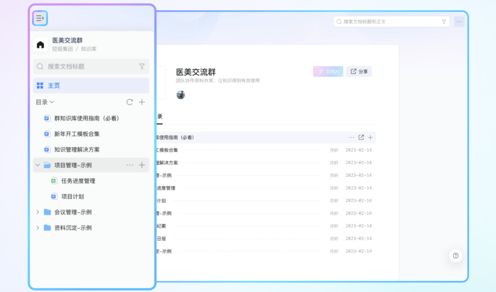Click the filter icon in sidebar search box
The image size is (496, 292).
coord(142,66)
